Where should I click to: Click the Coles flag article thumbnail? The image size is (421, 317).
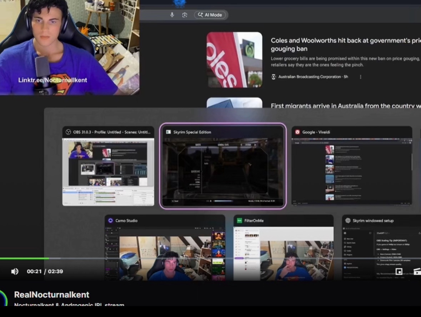(234, 60)
